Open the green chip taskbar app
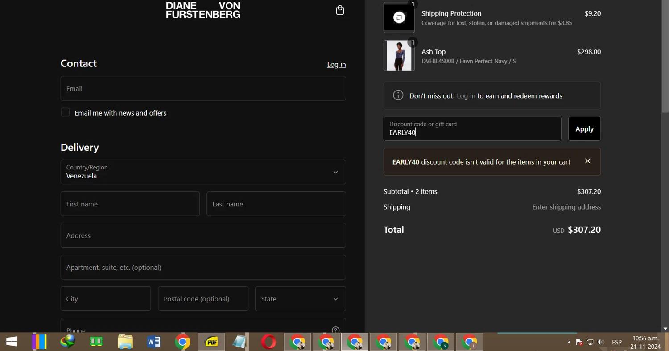The width and height of the screenshot is (669, 351). (96, 342)
